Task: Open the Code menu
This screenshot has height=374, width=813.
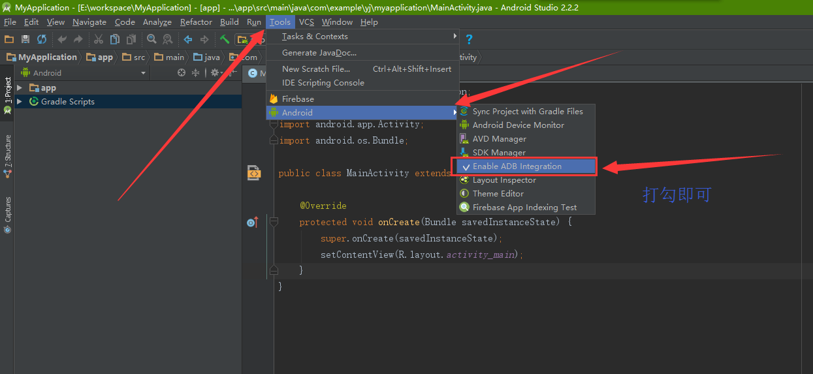Action: [125, 22]
